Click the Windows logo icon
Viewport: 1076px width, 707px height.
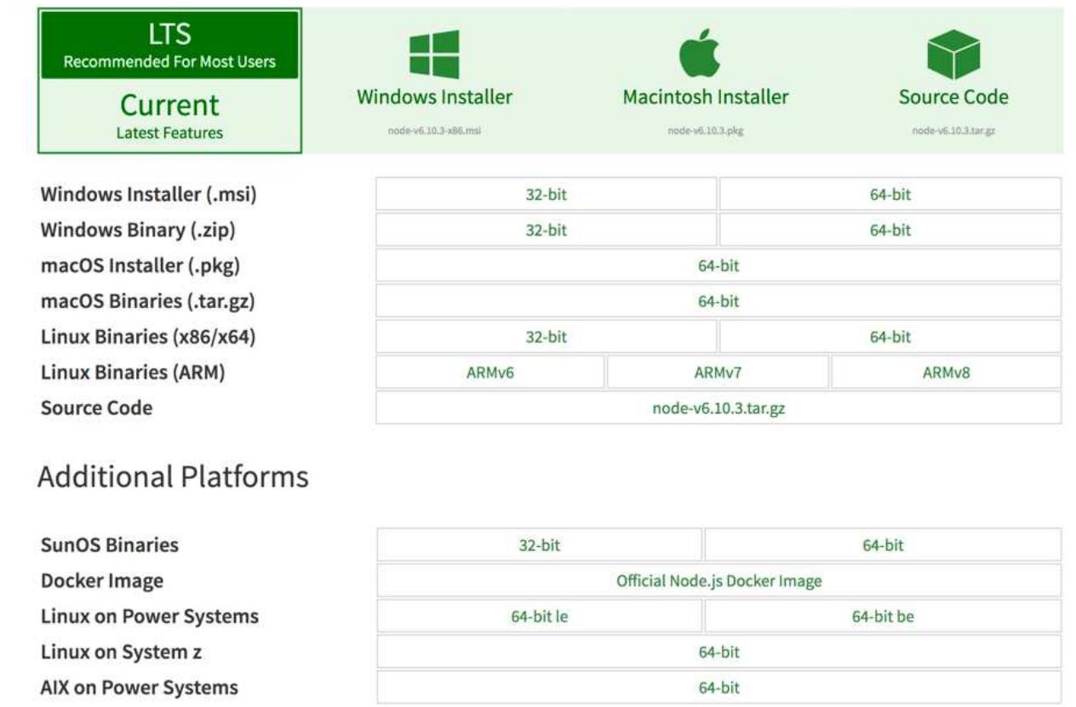click(x=434, y=54)
